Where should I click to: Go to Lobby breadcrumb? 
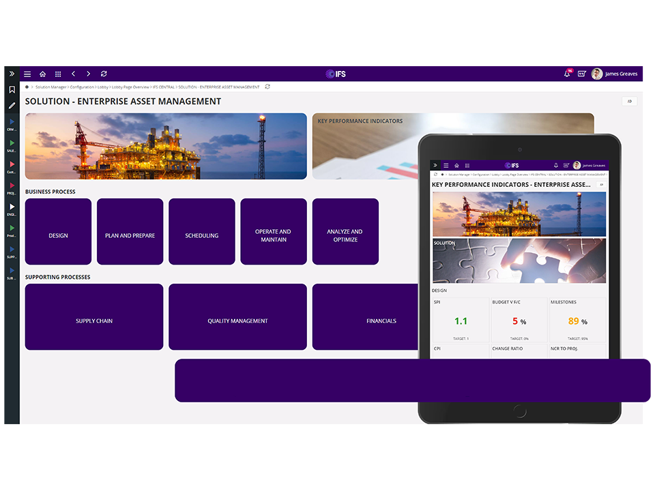tap(103, 87)
